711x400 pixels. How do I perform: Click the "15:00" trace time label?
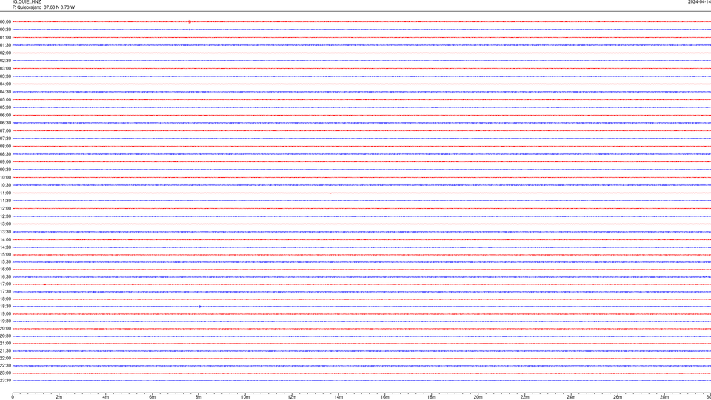pos(5,254)
